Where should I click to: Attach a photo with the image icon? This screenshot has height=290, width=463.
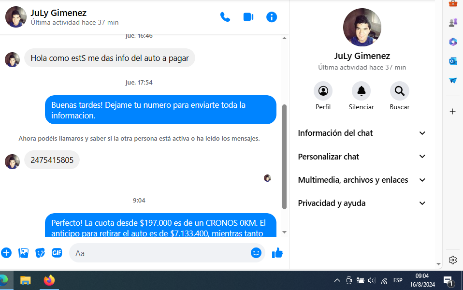23,253
